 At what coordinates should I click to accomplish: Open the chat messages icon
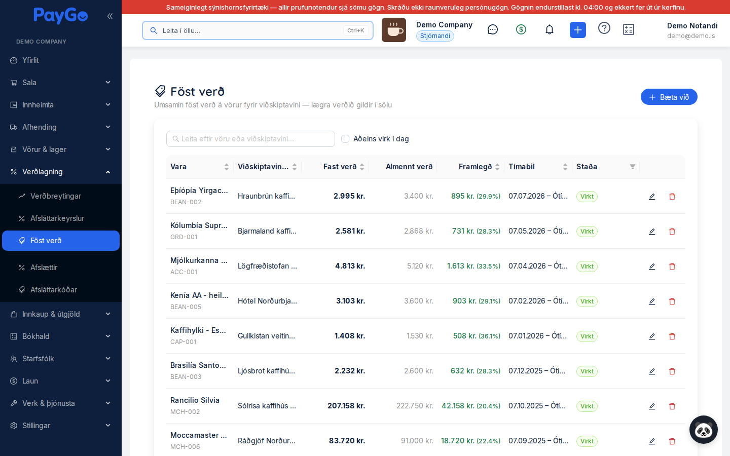point(493,30)
